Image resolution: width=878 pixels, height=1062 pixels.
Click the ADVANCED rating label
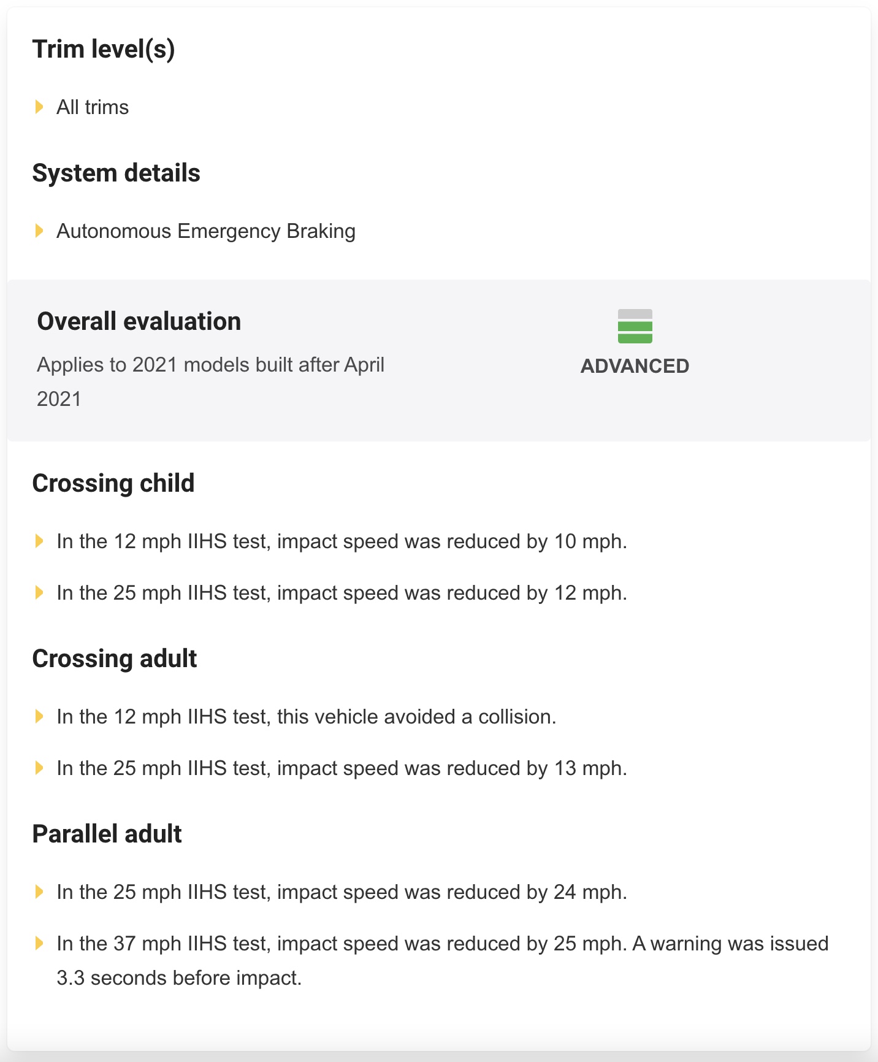(x=635, y=366)
